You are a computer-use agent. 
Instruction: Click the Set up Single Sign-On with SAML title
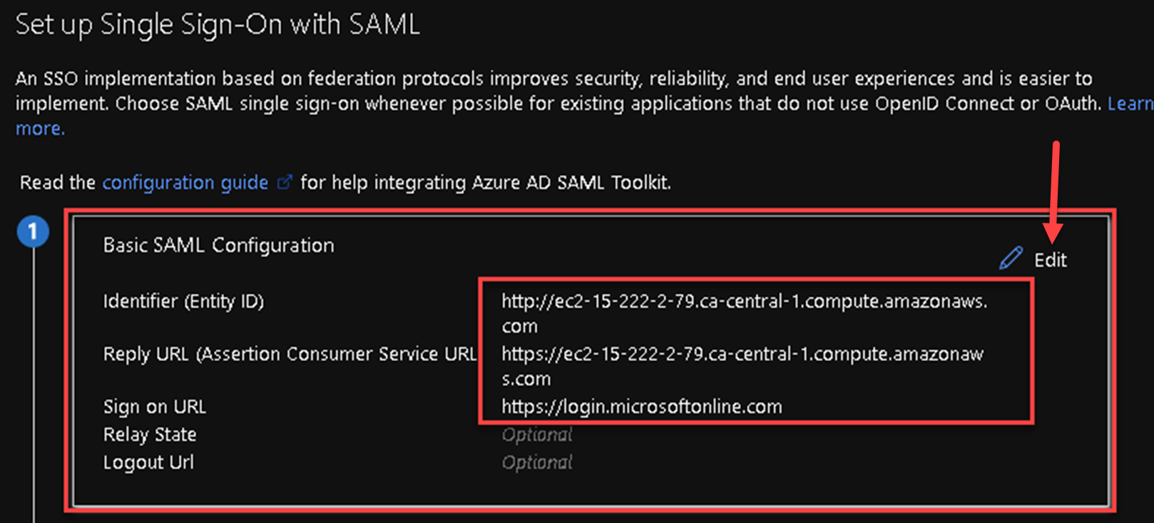click(x=218, y=24)
